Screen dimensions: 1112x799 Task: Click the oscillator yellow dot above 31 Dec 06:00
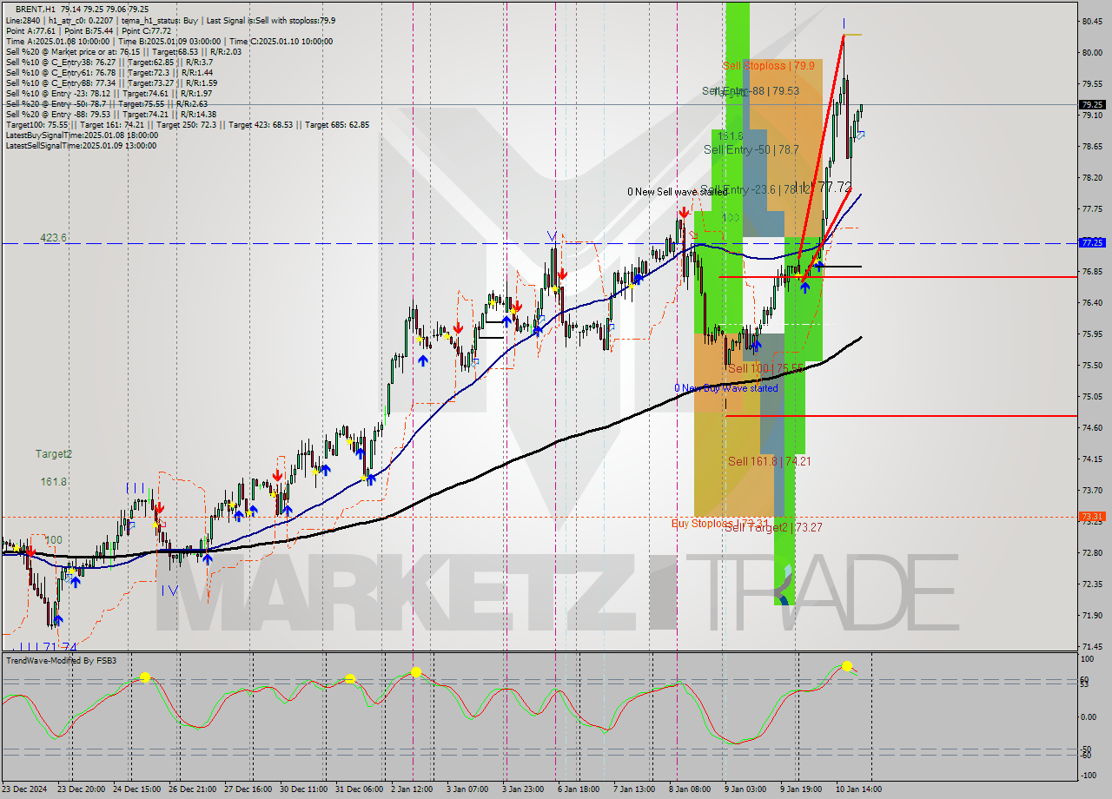pos(350,678)
